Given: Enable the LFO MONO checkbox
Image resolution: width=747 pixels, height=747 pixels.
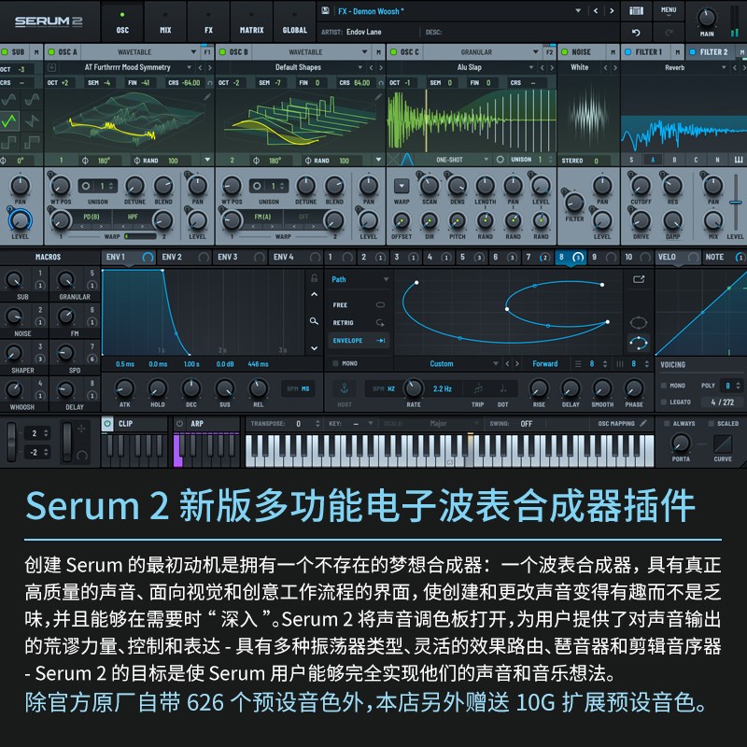Looking at the screenshot, I should (x=335, y=363).
